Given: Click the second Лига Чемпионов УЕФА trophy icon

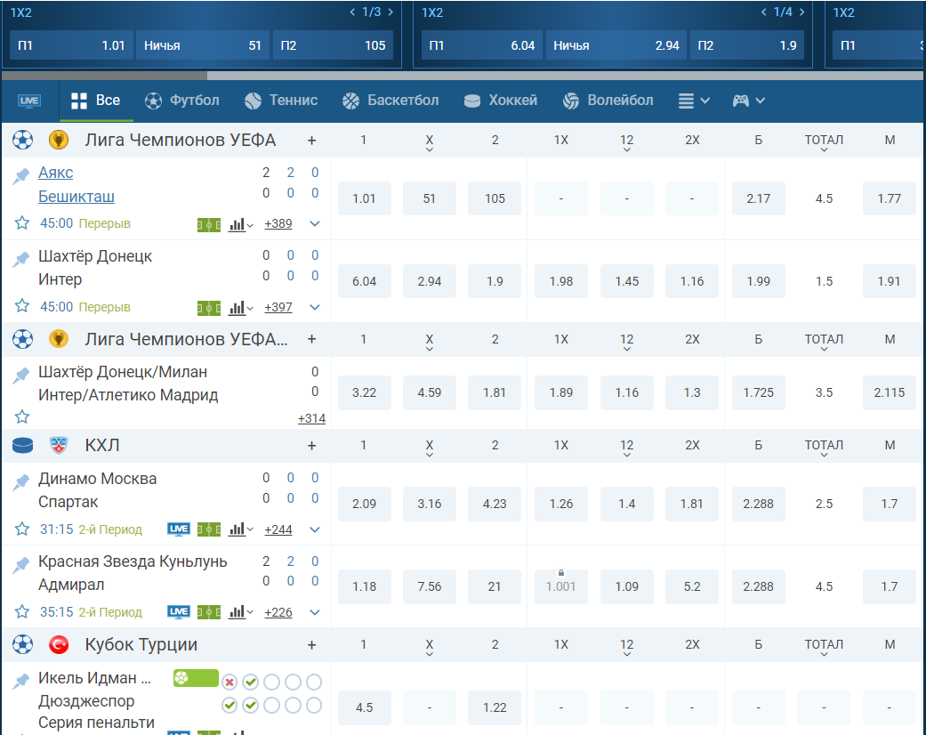Looking at the screenshot, I should (59, 339).
